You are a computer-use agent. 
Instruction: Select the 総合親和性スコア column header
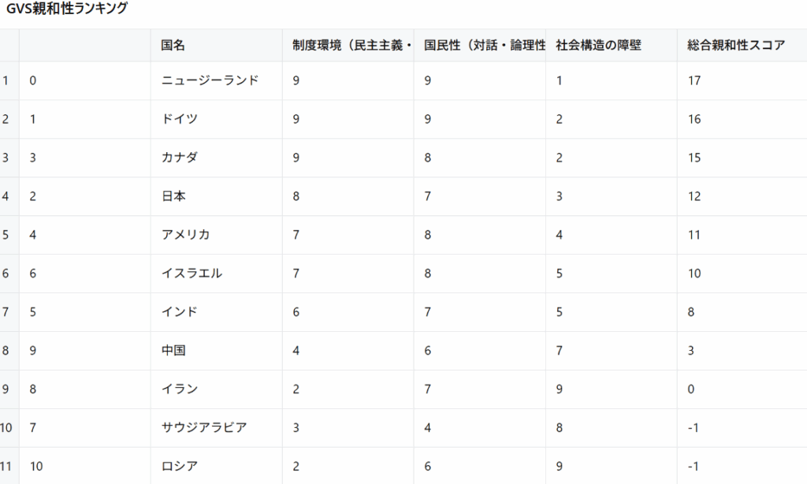[742, 45]
